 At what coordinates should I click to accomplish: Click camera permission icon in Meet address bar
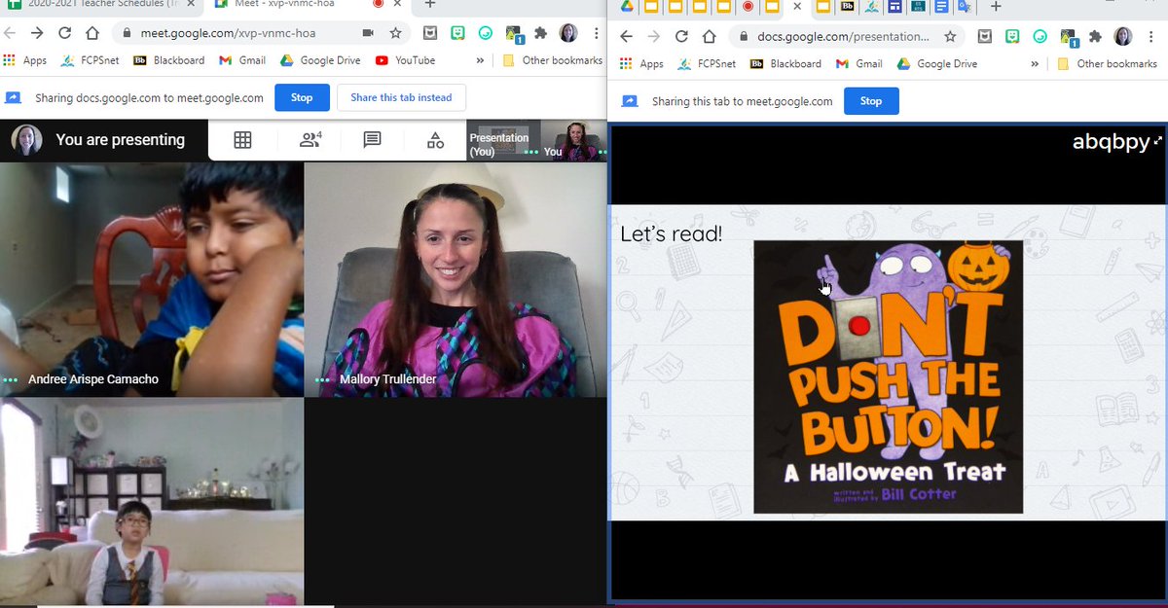[x=368, y=33]
